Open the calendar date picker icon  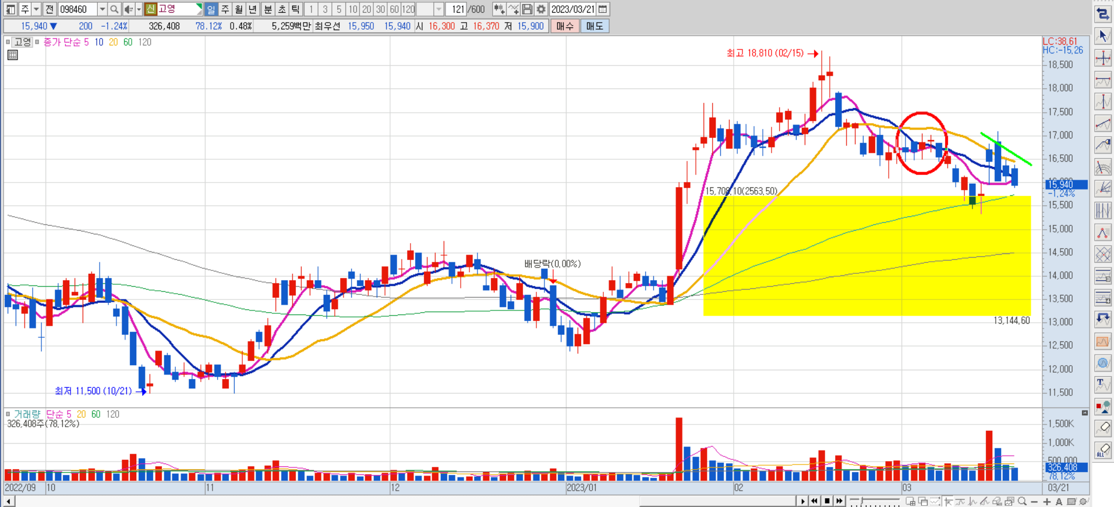tap(603, 9)
